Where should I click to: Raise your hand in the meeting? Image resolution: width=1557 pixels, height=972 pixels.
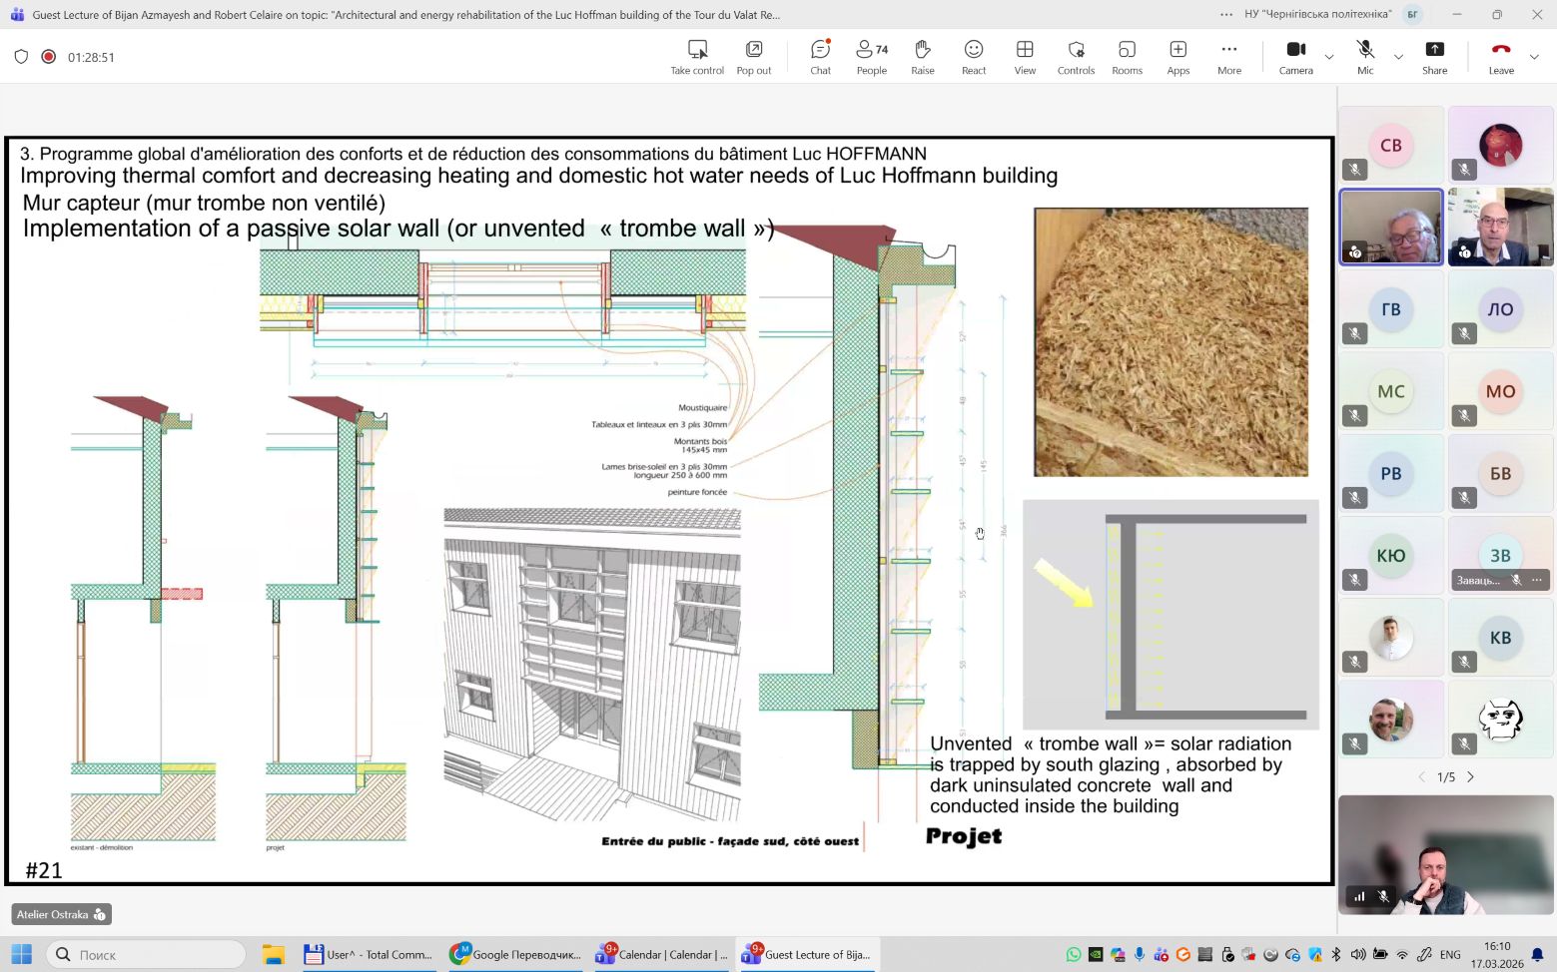(x=923, y=57)
